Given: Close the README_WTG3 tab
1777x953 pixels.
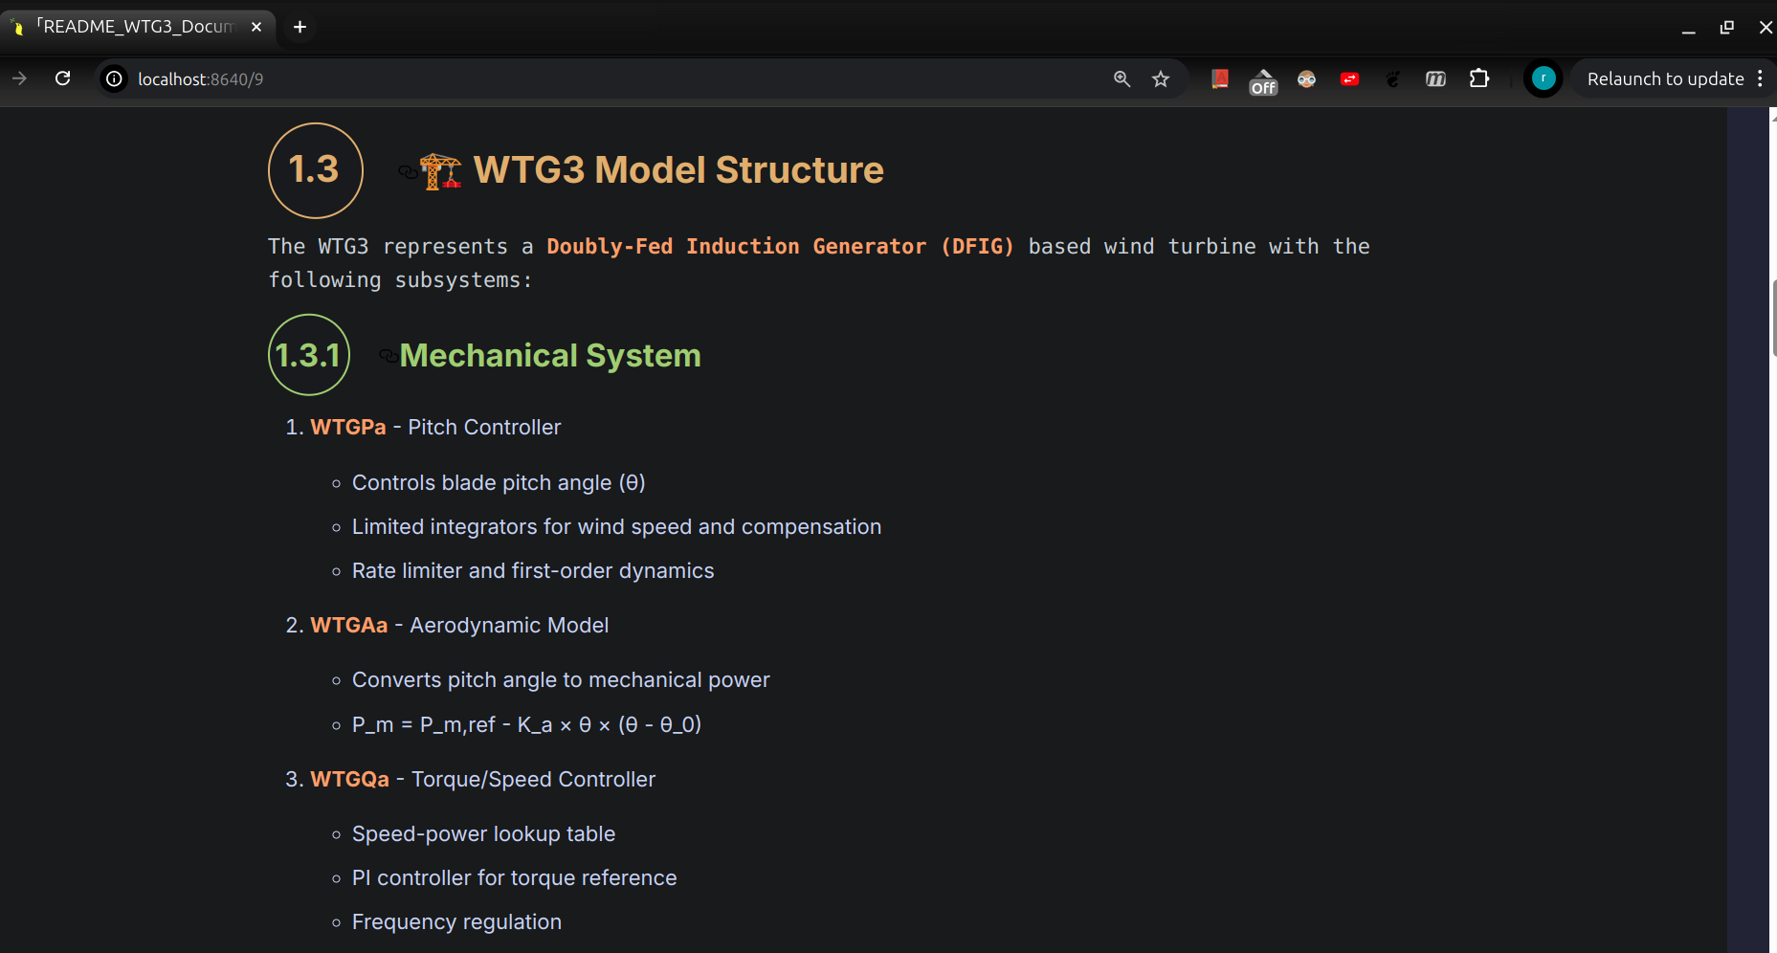Looking at the screenshot, I should click(256, 27).
